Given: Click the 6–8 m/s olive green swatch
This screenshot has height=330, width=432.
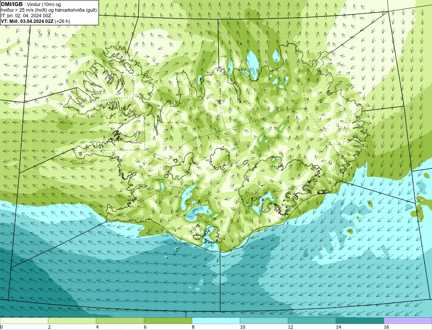Looking at the screenshot, I should pos(168,320).
